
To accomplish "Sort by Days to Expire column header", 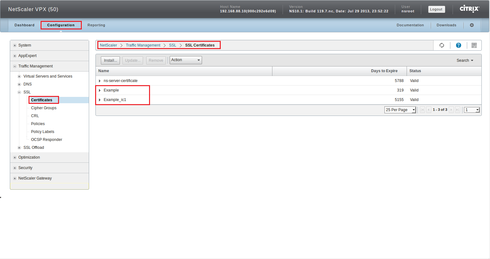I will coord(339,71).
